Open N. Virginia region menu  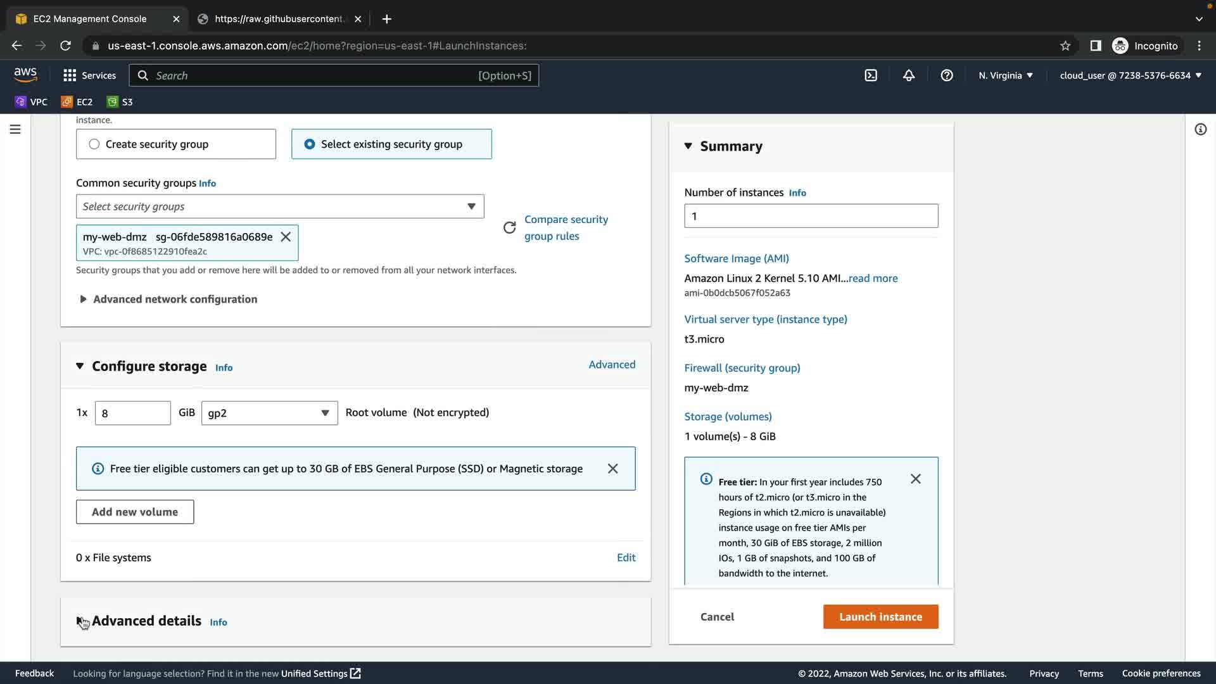pyautogui.click(x=1005, y=75)
